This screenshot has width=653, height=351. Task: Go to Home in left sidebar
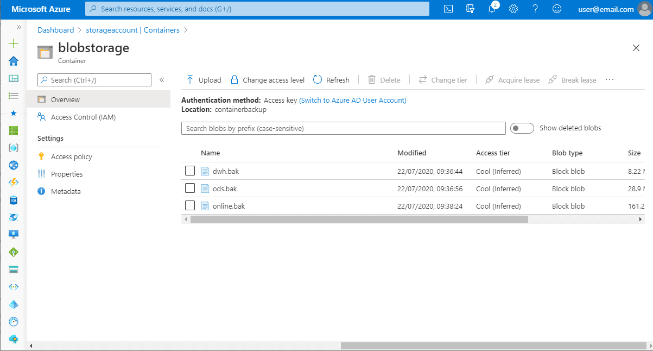14,61
